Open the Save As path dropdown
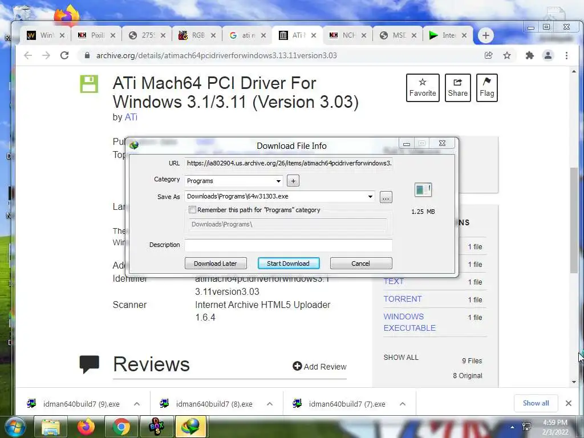This screenshot has height=438, width=584. 370,196
